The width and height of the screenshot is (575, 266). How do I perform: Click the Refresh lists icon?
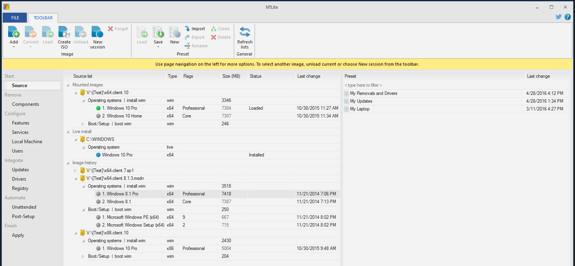pyautogui.click(x=244, y=32)
